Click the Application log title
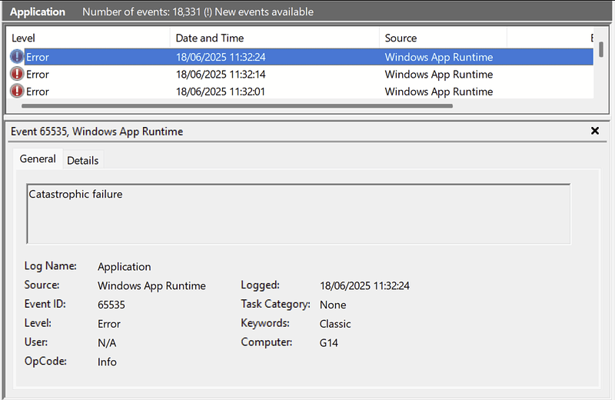This screenshot has height=400, width=615. [38, 12]
